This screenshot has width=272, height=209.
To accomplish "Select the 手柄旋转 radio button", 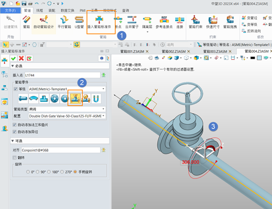I will 75,171.
